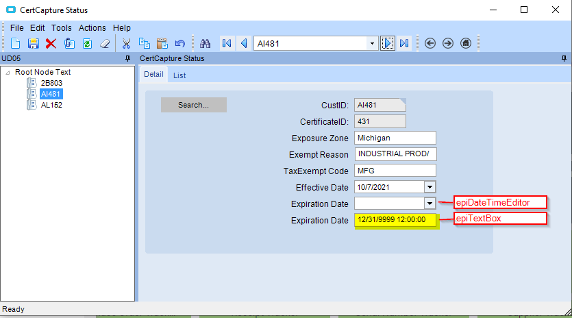Click the CertCapture Status window title icon
The height and width of the screenshot is (318, 572).
click(11, 10)
